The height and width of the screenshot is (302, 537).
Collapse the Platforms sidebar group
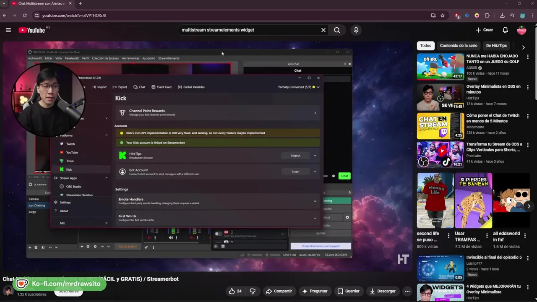(x=106, y=135)
